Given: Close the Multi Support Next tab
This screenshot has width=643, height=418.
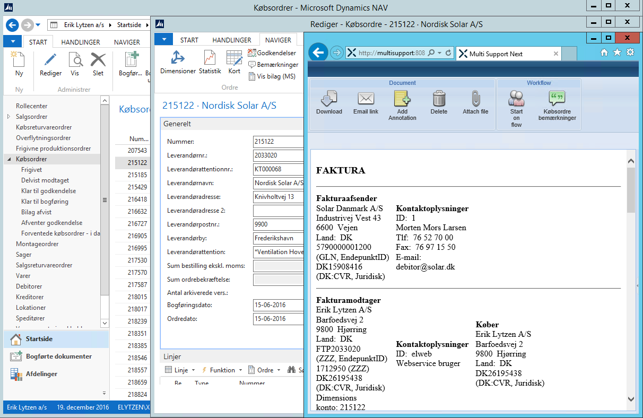Looking at the screenshot, I should tap(556, 54).
